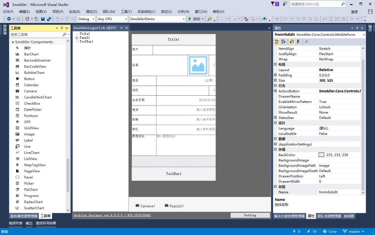
Task: Select the CheckBox toolbox component
Action: (32, 103)
